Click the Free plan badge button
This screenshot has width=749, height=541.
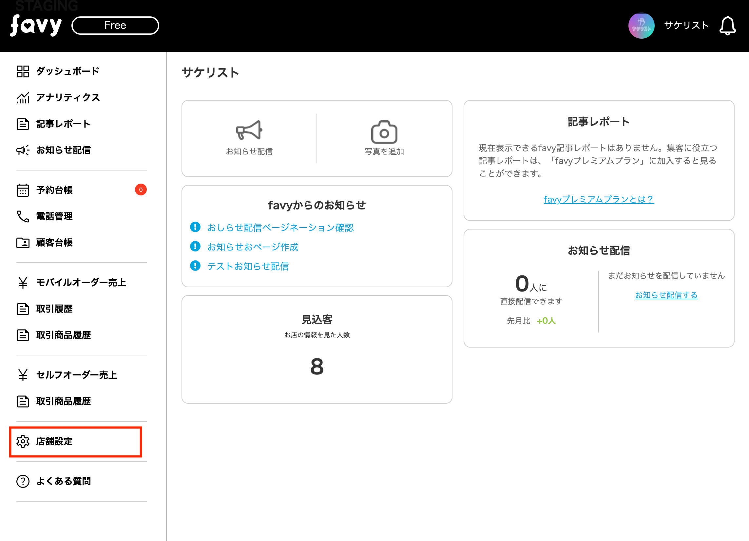pyautogui.click(x=115, y=26)
